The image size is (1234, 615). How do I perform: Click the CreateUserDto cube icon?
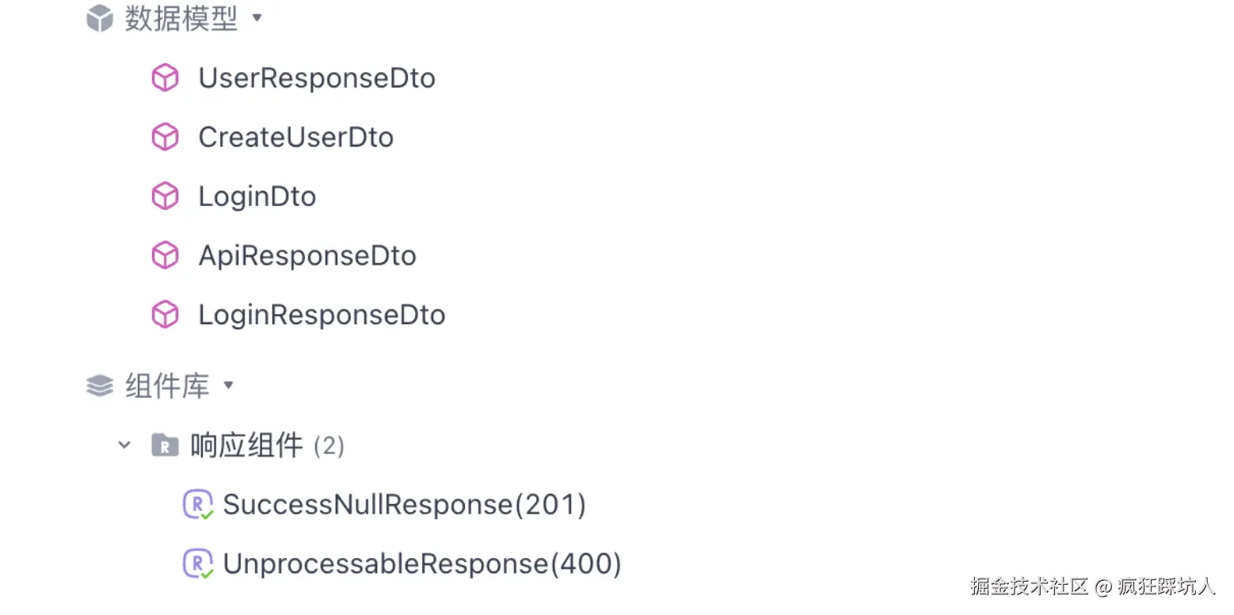(x=165, y=137)
